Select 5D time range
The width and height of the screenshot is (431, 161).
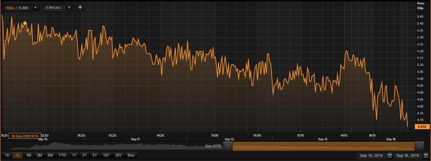pyautogui.click(x=18, y=156)
